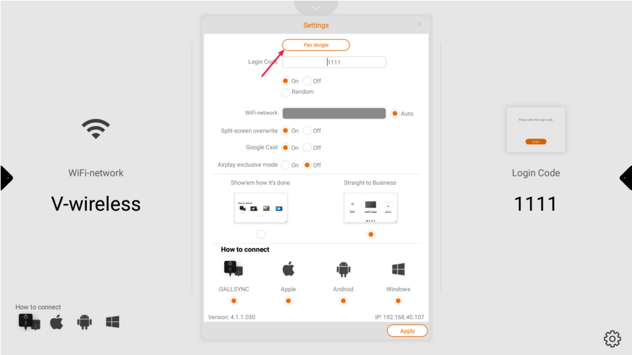Viewport: 632px width, 355px height.
Task: Open the left side panel arrow
Action: coord(6,177)
